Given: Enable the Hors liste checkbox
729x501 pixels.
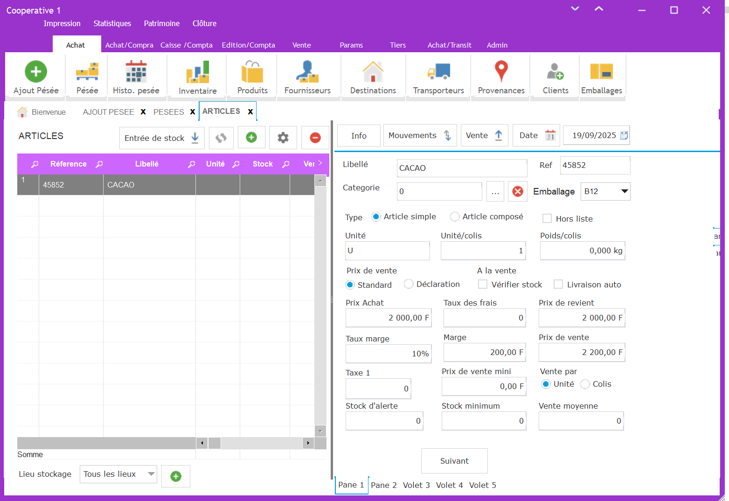Looking at the screenshot, I should click(547, 219).
